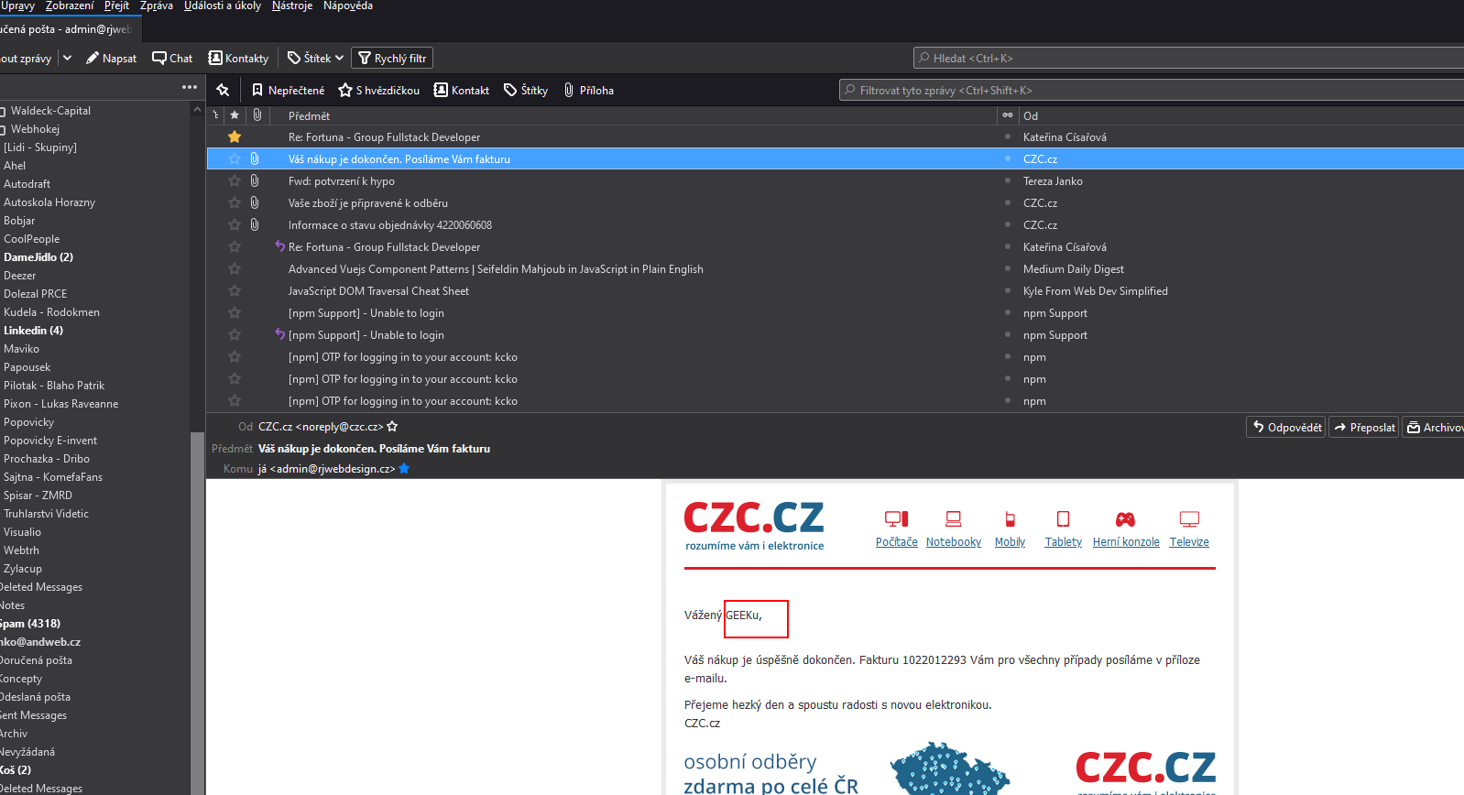Open the Nápověda menu
Screen dimensions: 1464x795
348,6
